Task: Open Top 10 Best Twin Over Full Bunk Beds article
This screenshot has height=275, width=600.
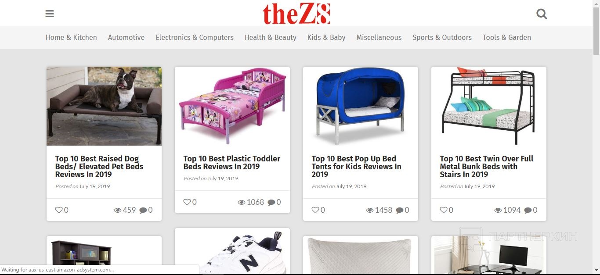Action: click(x=487, y=166)
